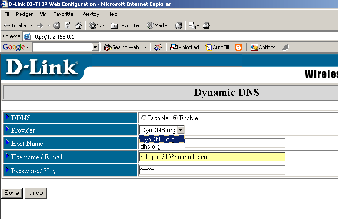This screenshot has height=219, width=338.
Task: Open the Søk search pane
Action: tap(97, 25)
